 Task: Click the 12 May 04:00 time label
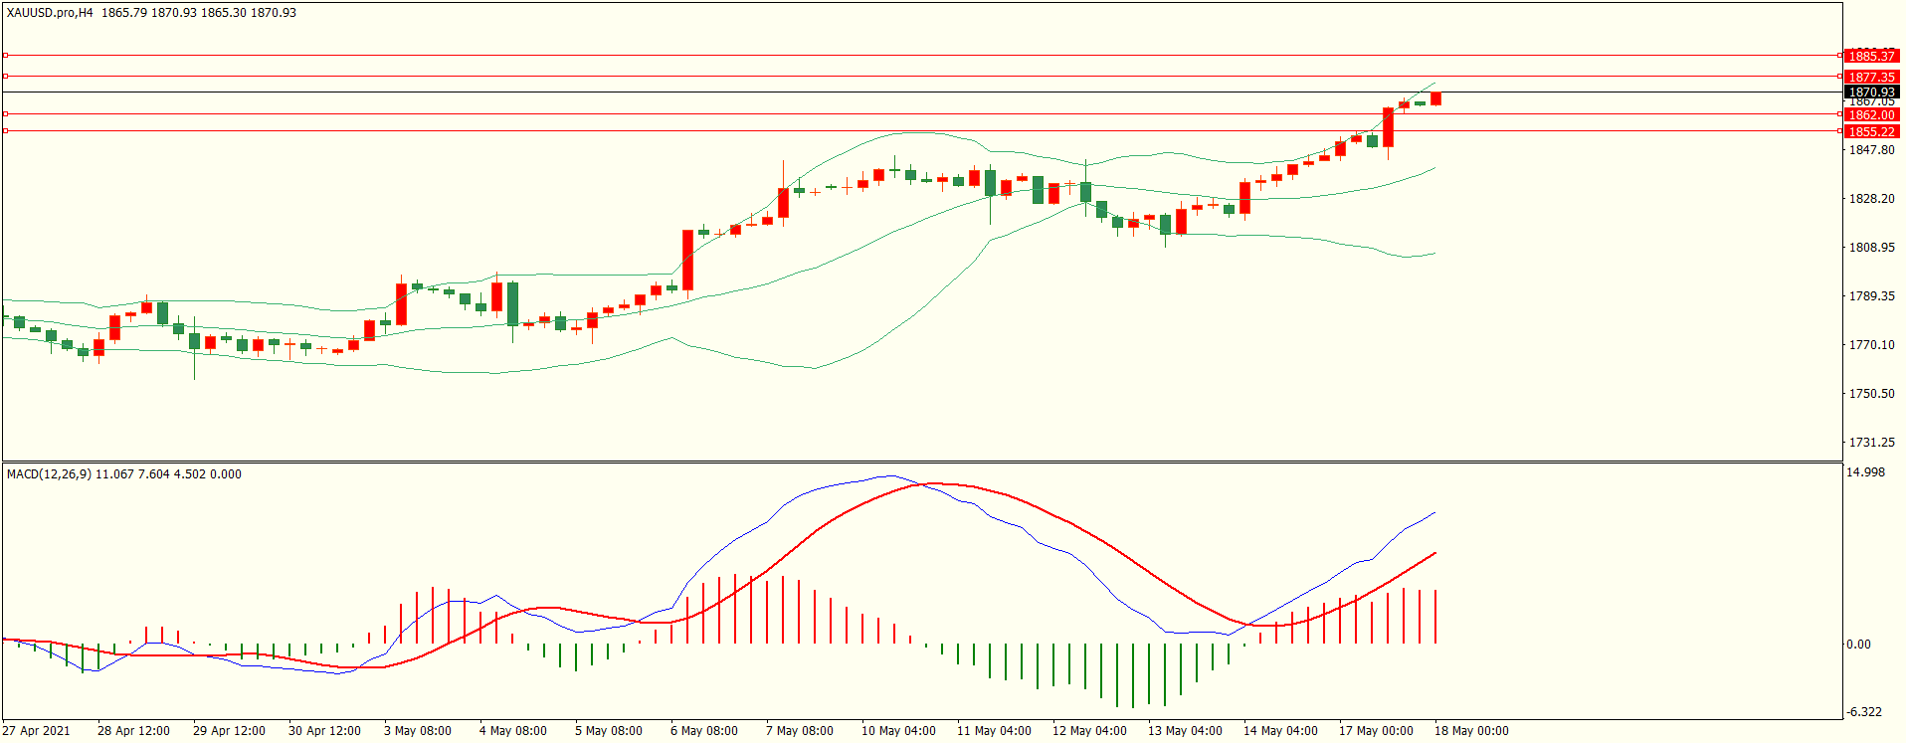[1089, 731]
